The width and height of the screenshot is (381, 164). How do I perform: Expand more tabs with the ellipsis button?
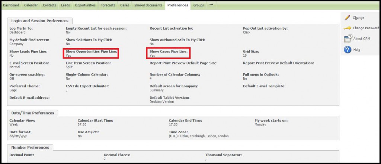[211, 5]
